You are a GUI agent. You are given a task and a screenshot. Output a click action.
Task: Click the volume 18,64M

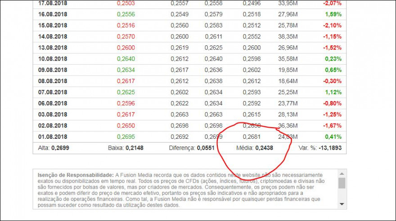point(288,81)
